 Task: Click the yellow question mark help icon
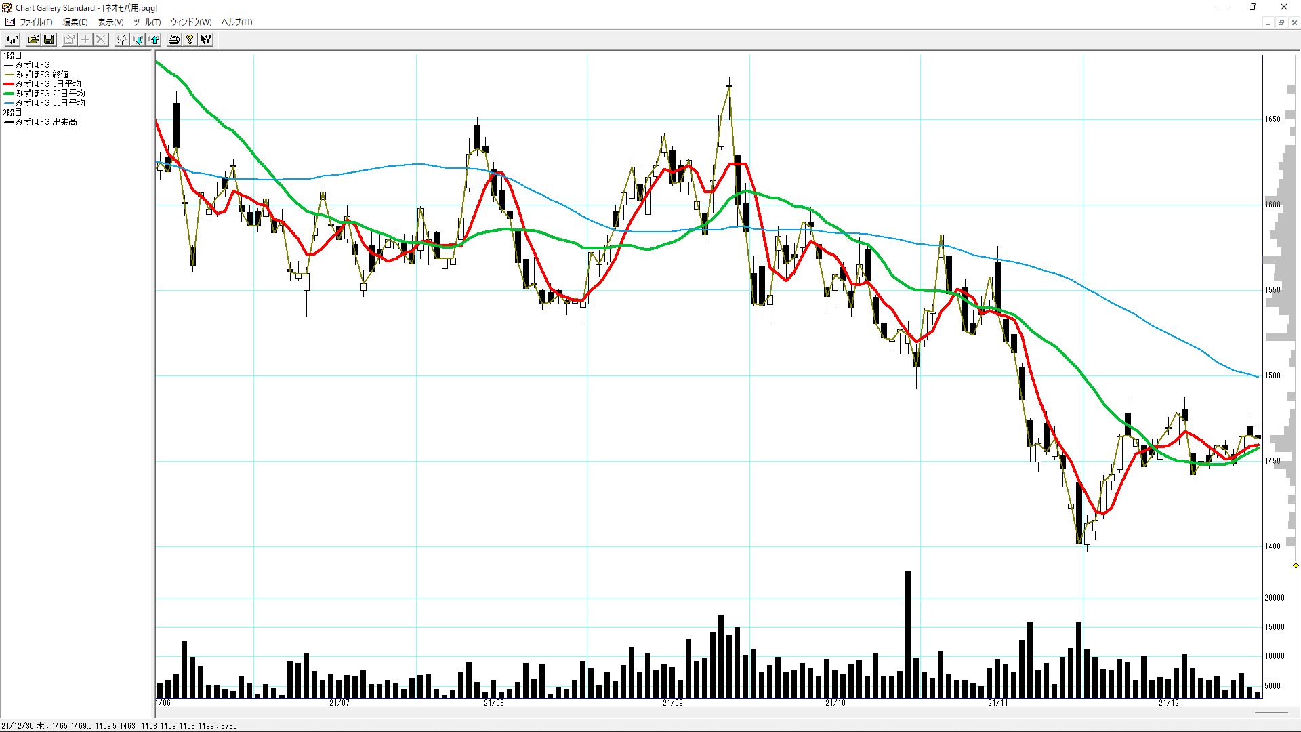190,39
